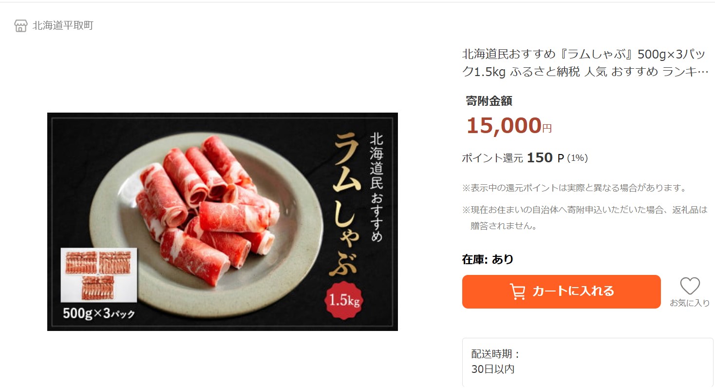Add the lamb shabu item to cart
Screen dimensions: 715x388
pyautogui.click(x=561, y=291)
